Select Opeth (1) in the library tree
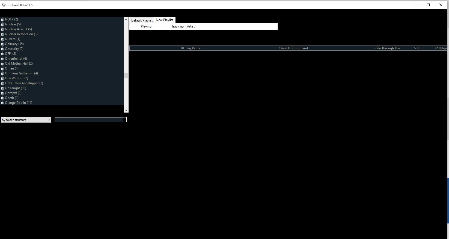Image resolution: width=449 pixels, height=239 pixels. click(12, 98)
